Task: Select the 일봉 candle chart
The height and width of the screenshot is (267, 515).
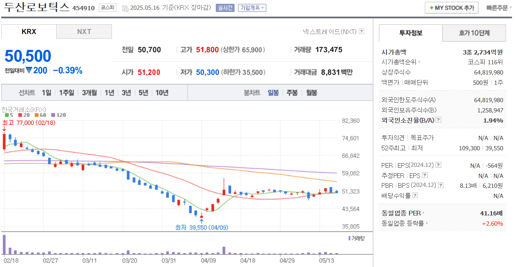Action: tap(273, 92)
